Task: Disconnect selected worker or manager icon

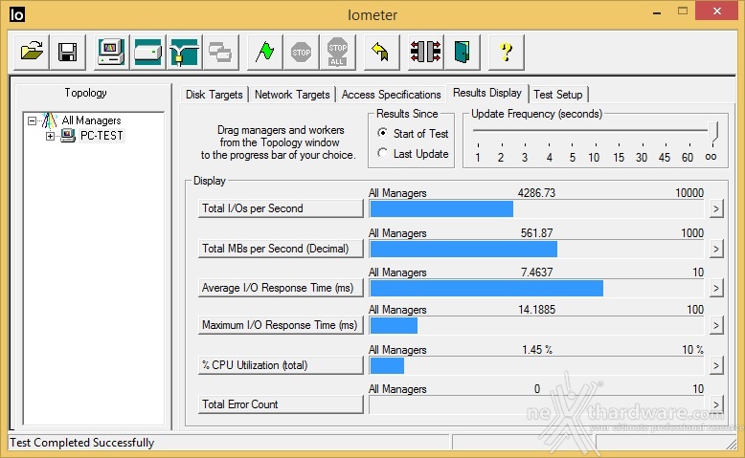Action: click(x=425, y=53)
